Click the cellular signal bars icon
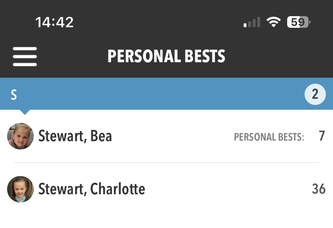This screenshot has height=228, width=333. (252, 22)
